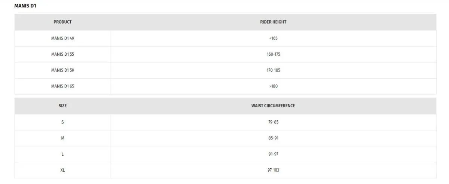This screenshot has height=184, width=449.
Task: Select the size S row label
Action: tap(62, 122)
